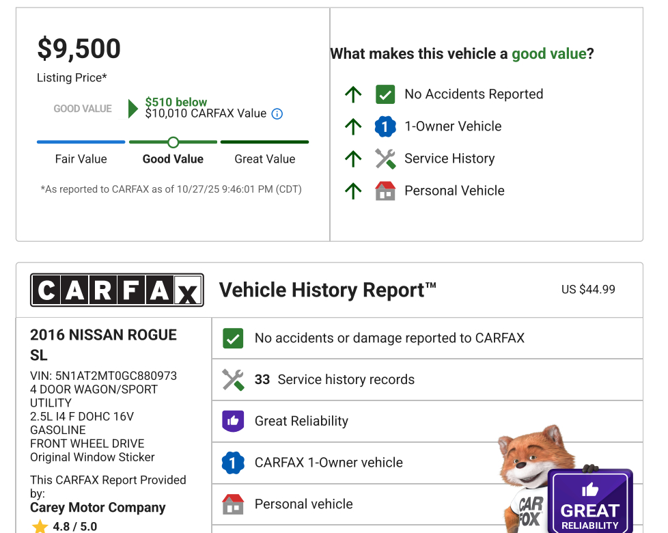Click the blue 1-Owner Vehicle badge icon
Screen dimensions: 668x533
click(x=385, y=126)
